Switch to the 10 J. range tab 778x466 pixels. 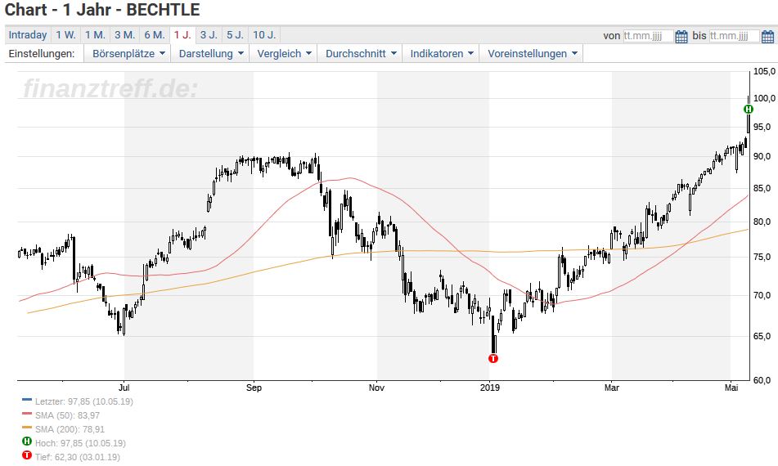(x=264, y=35)
